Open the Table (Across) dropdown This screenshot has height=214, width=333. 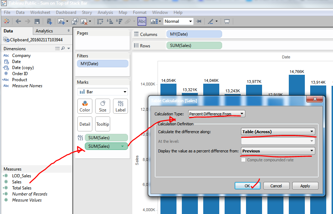click(278, 132)
